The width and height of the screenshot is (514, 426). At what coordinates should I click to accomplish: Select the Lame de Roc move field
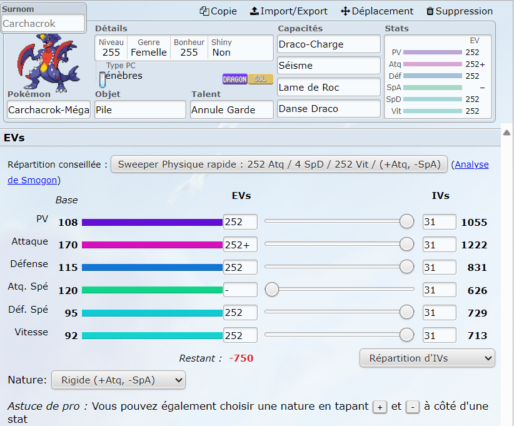point(329,87)
